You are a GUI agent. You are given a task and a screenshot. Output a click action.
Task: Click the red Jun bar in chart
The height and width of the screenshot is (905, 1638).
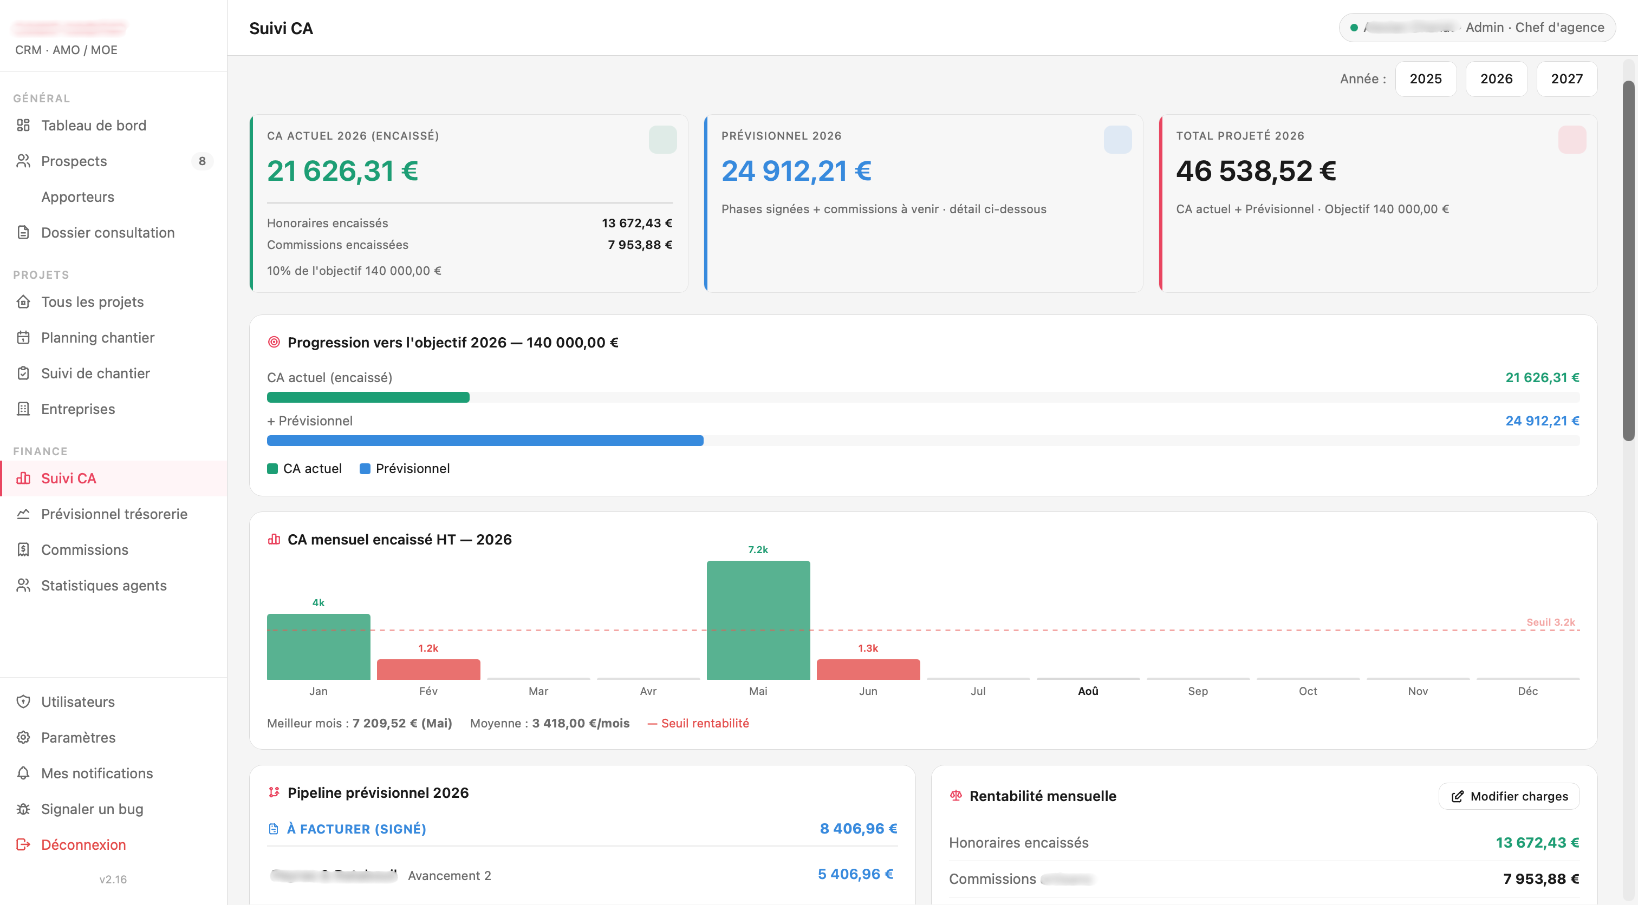pyautogui.click(x=868, y=669)
